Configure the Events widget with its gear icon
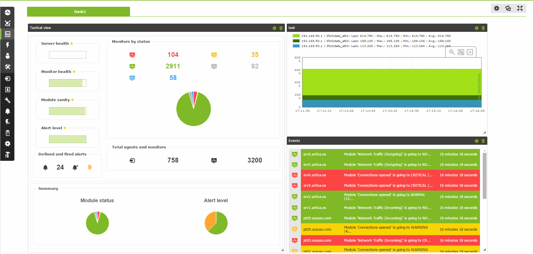This screenshot has height=254, width=533. click(477, 141)
